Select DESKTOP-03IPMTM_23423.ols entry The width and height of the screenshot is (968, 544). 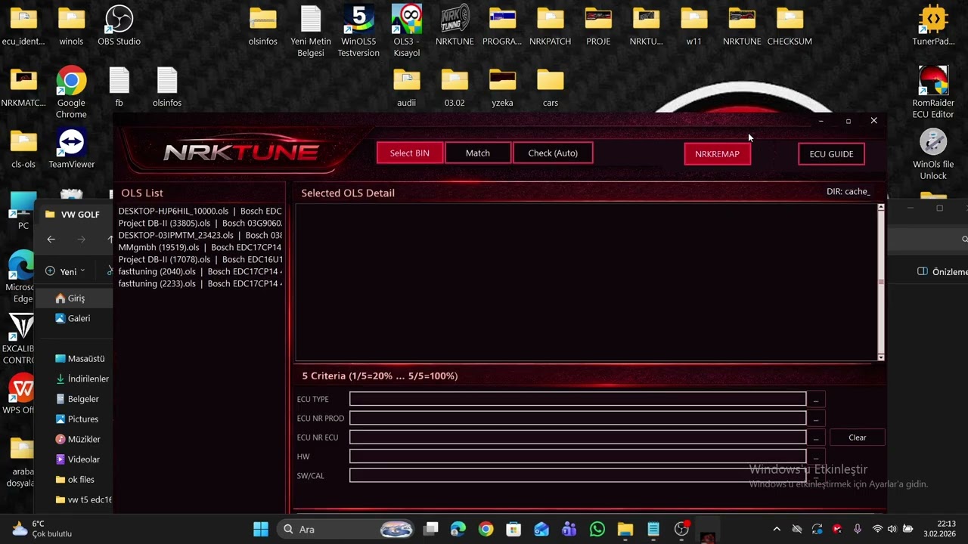pos(200,235)
